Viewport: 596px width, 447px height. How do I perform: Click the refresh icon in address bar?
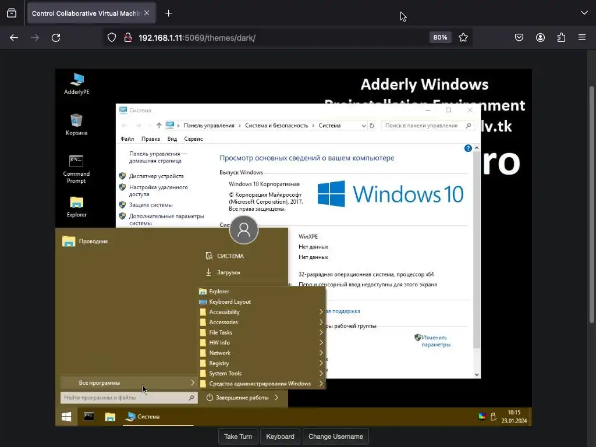pyautogui.click(x=372, y=126)
